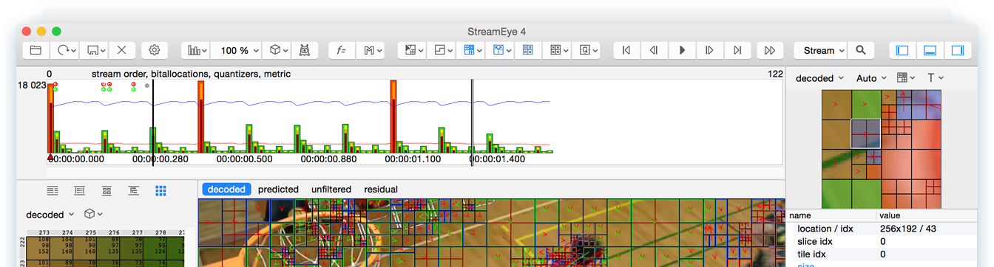
Task: Select the third block list view icon
Action: coord(106,191)
